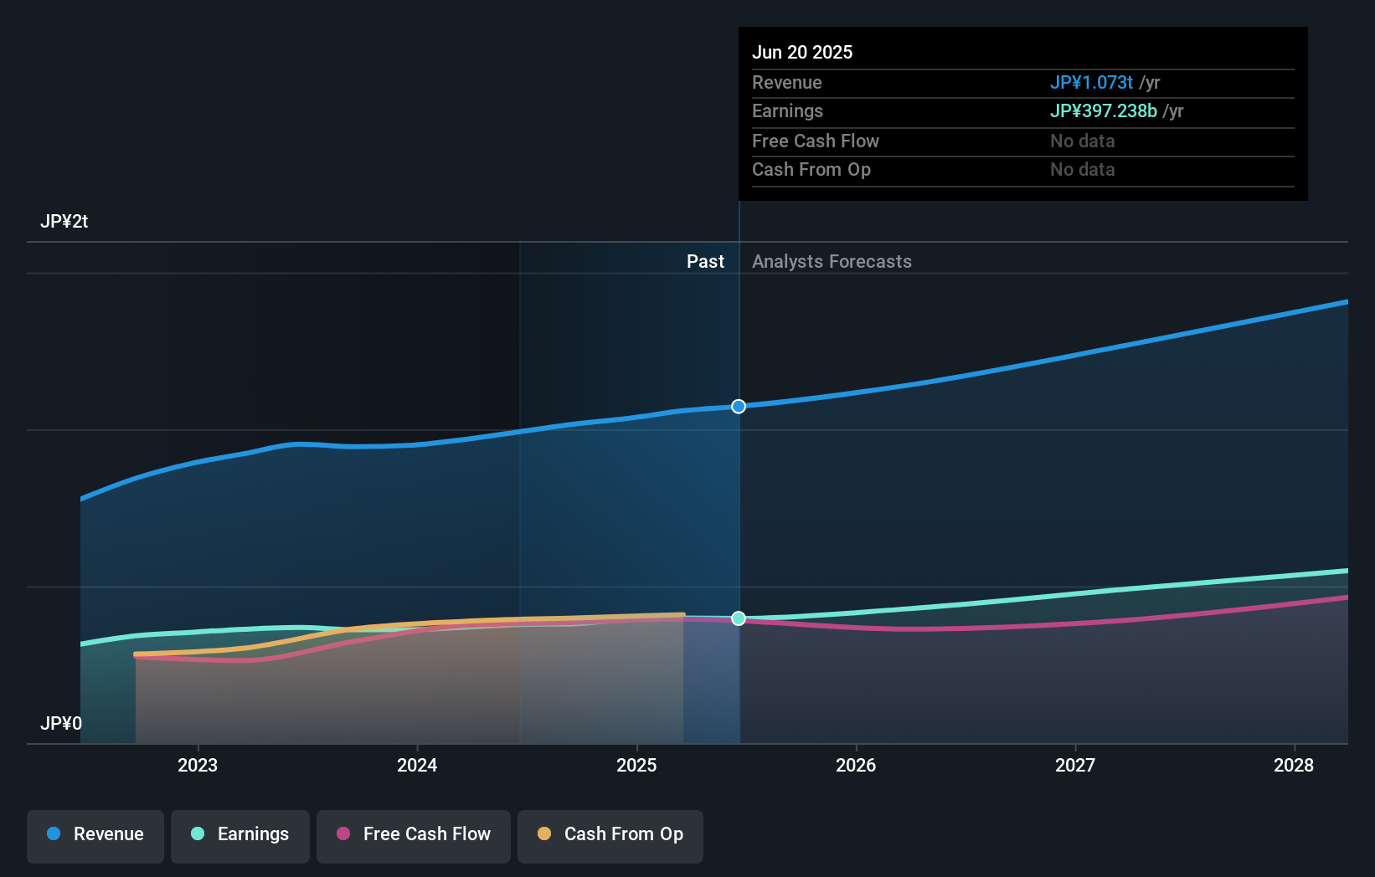Click the JP¥2t y-axis label
Image resolution: width=1375 pixels, height=877 pixels.
click(64, 222)
